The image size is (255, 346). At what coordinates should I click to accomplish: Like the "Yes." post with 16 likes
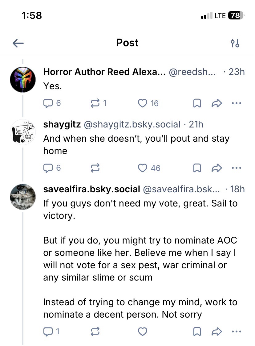pos(143,103)
